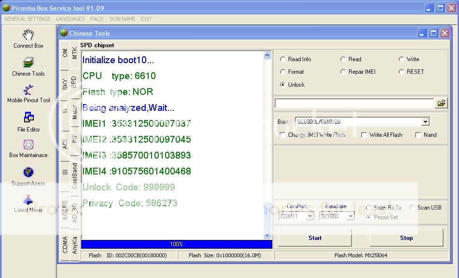The height and width of the screenshot is (278, 459).
Task: Switch to the CDMA chipset tab
Action: click(x=65, y=245)
